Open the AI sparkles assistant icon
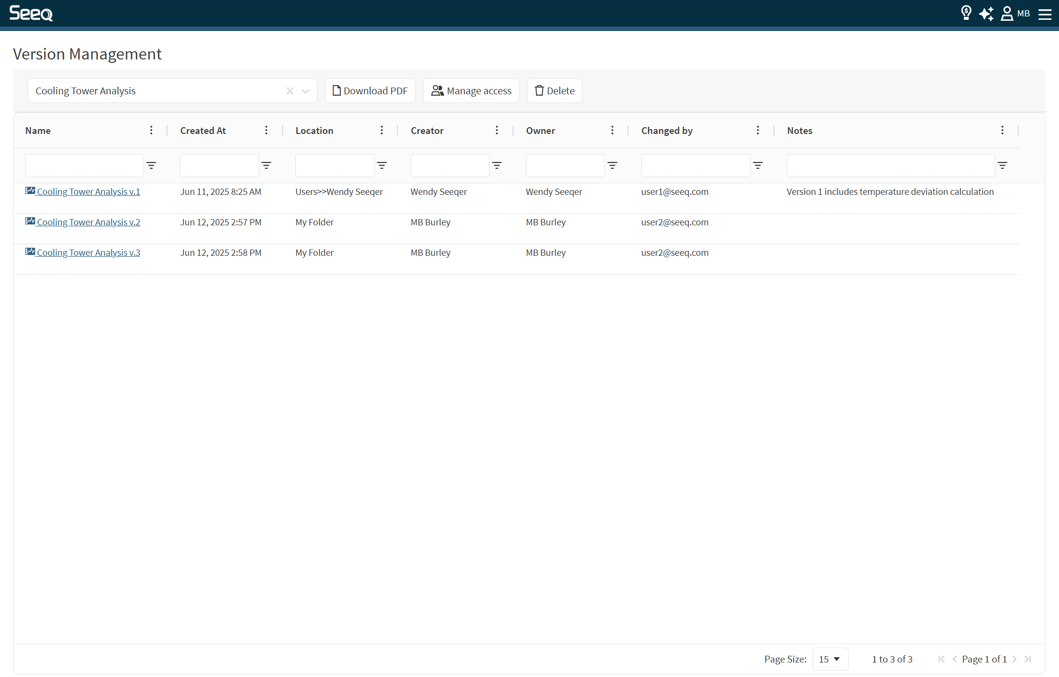The image size is (1059, 677). coord(986,14)
